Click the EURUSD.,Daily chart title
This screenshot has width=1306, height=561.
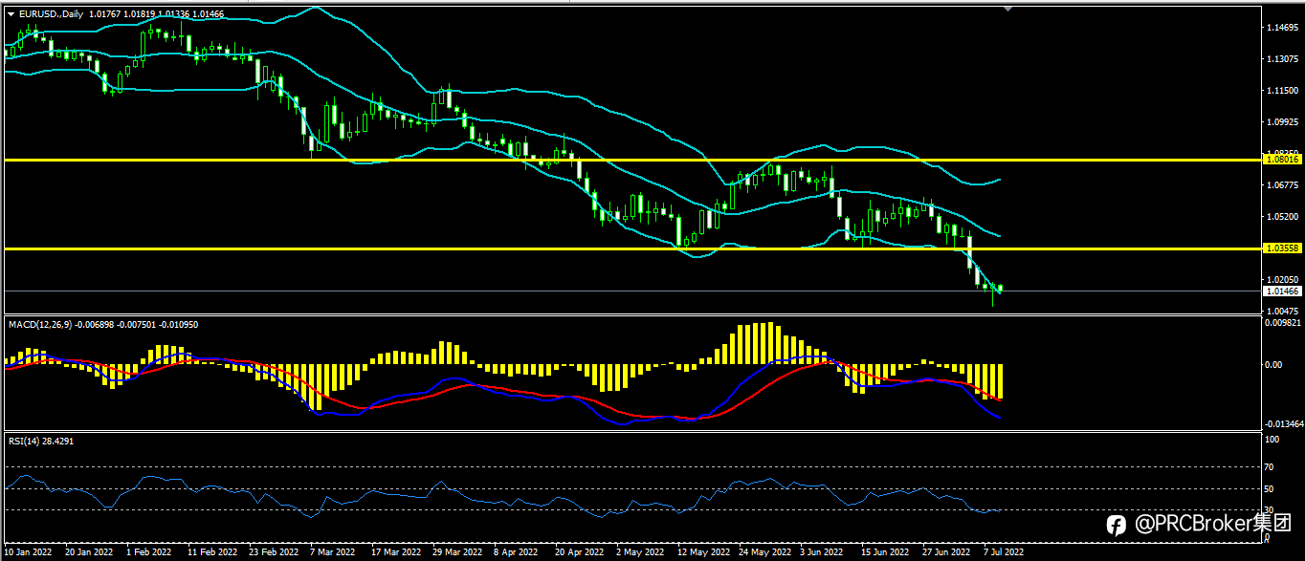point(51,13)
